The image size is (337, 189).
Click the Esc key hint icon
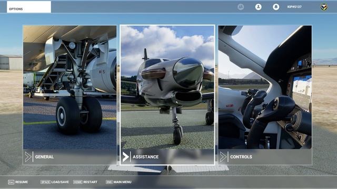point(11,182)
